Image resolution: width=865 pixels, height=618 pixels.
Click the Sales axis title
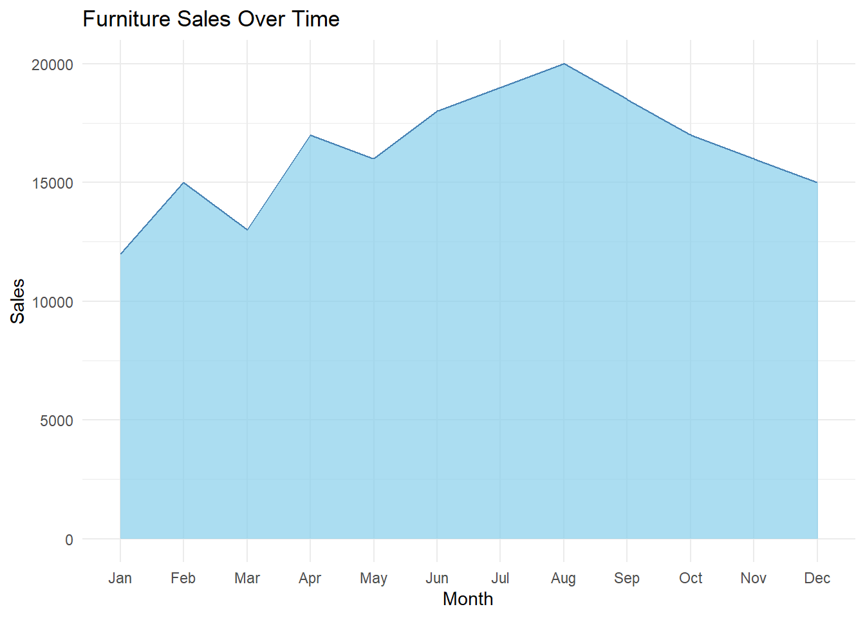click(x=18, y=301)
